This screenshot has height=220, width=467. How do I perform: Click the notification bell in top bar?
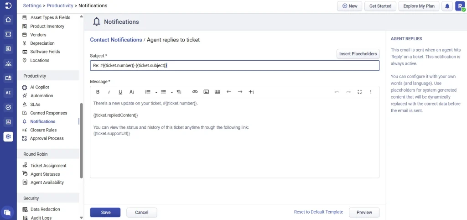(x=447, y=6)
